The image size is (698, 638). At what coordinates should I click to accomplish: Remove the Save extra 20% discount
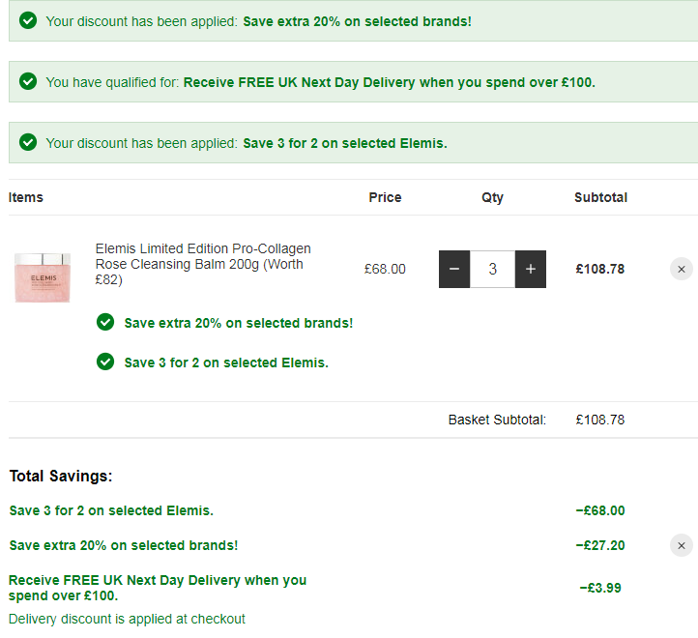pyautogui.click(x=682, y=545)
